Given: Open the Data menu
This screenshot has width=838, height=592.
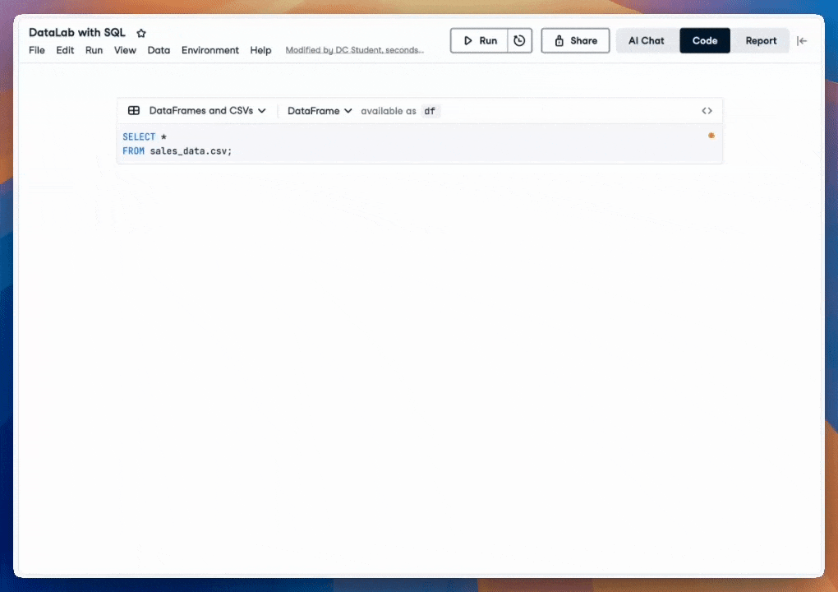Looking at the screenshot, I should coord(159,50).
